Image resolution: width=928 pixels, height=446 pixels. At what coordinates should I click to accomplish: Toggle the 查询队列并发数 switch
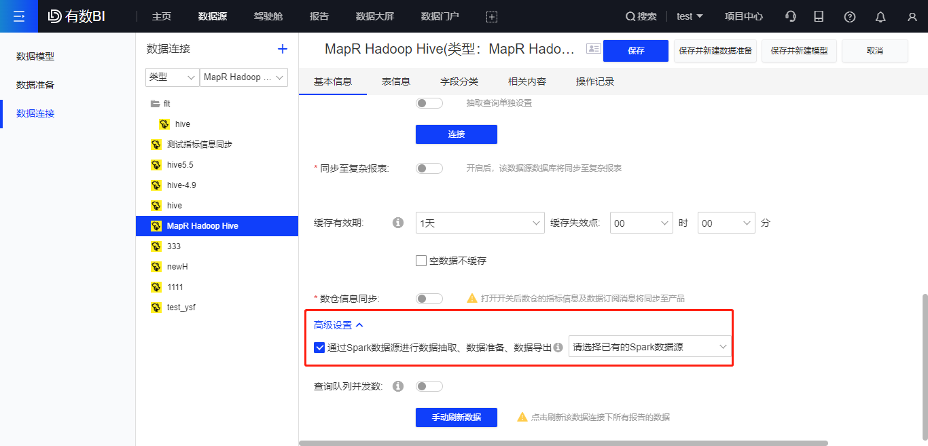pyautogui.click(x=429, y=386)
